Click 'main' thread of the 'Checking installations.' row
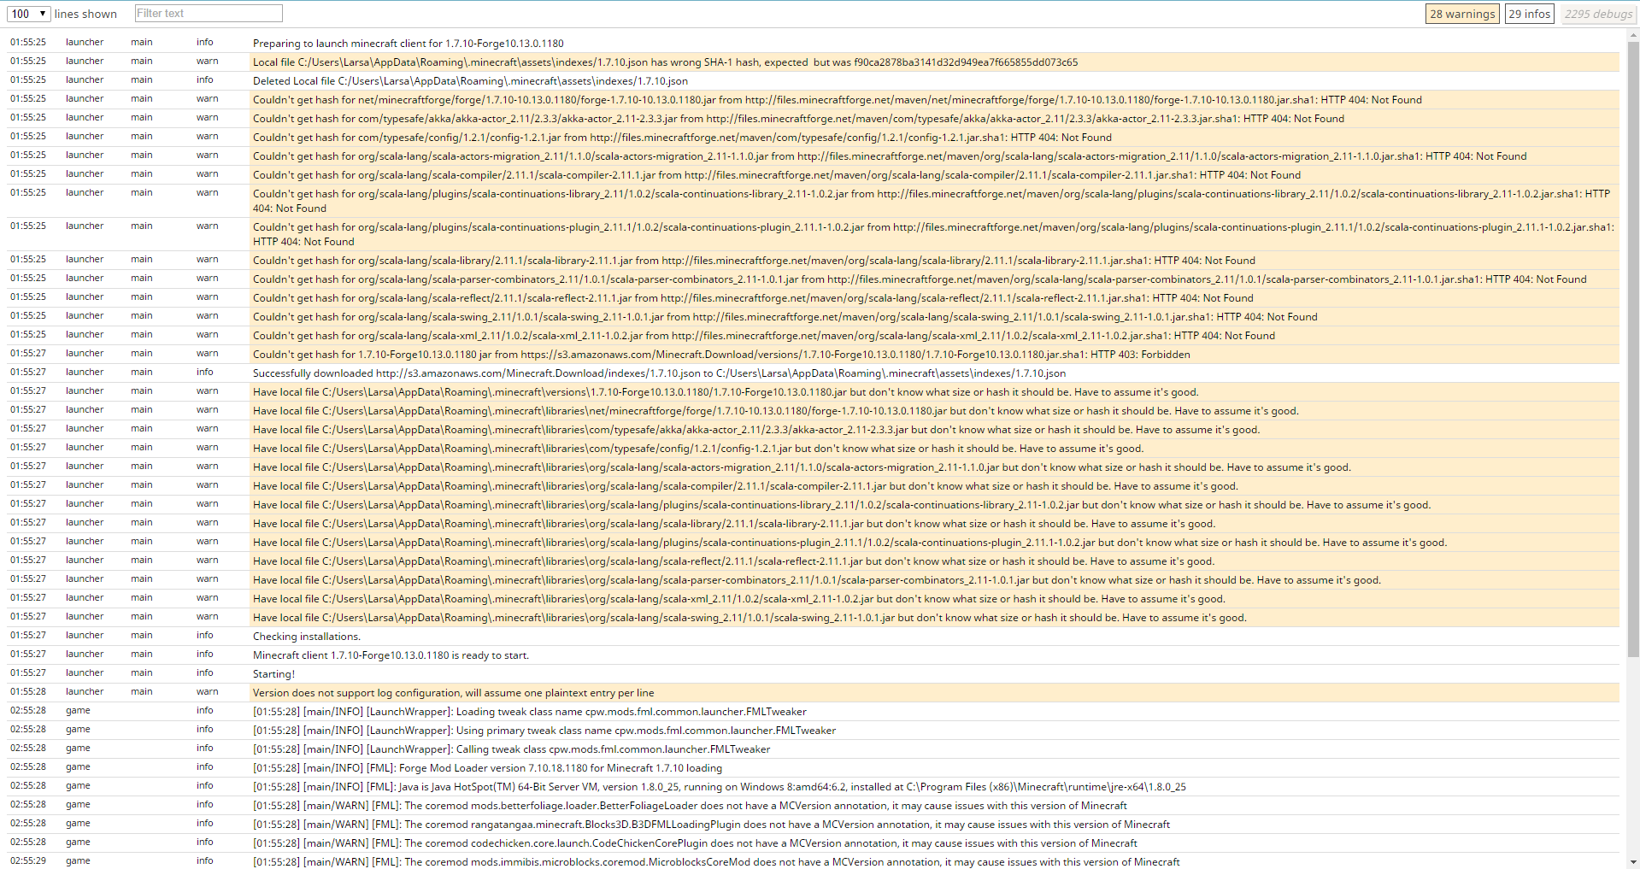Screen dimensions: 1640x869 click(142, 635)
